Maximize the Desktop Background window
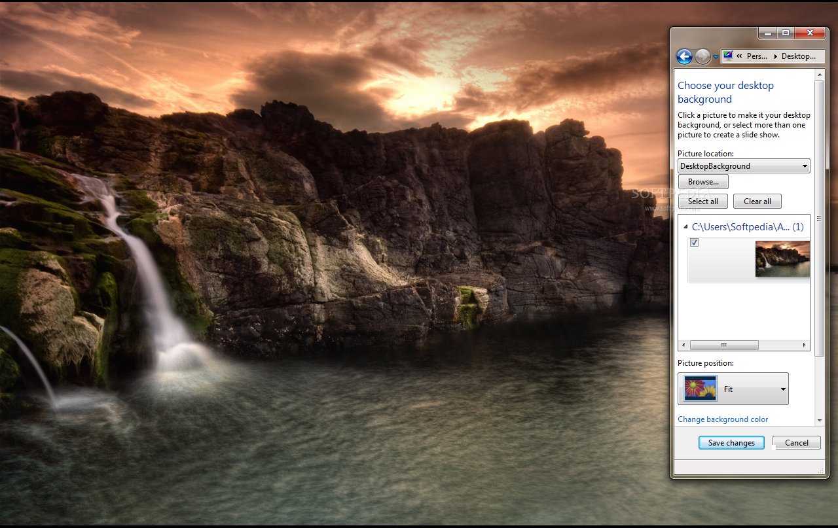This screenshot has height=528, width=838. (x=785, y=33)
